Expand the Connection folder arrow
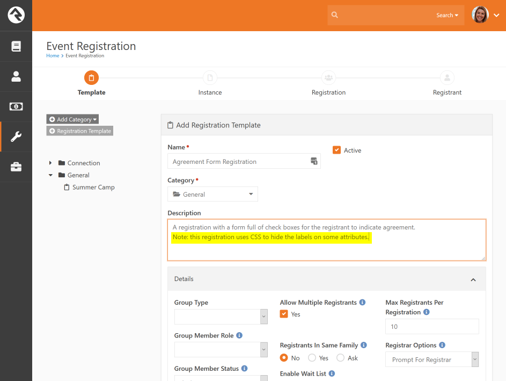 (50, 163)
